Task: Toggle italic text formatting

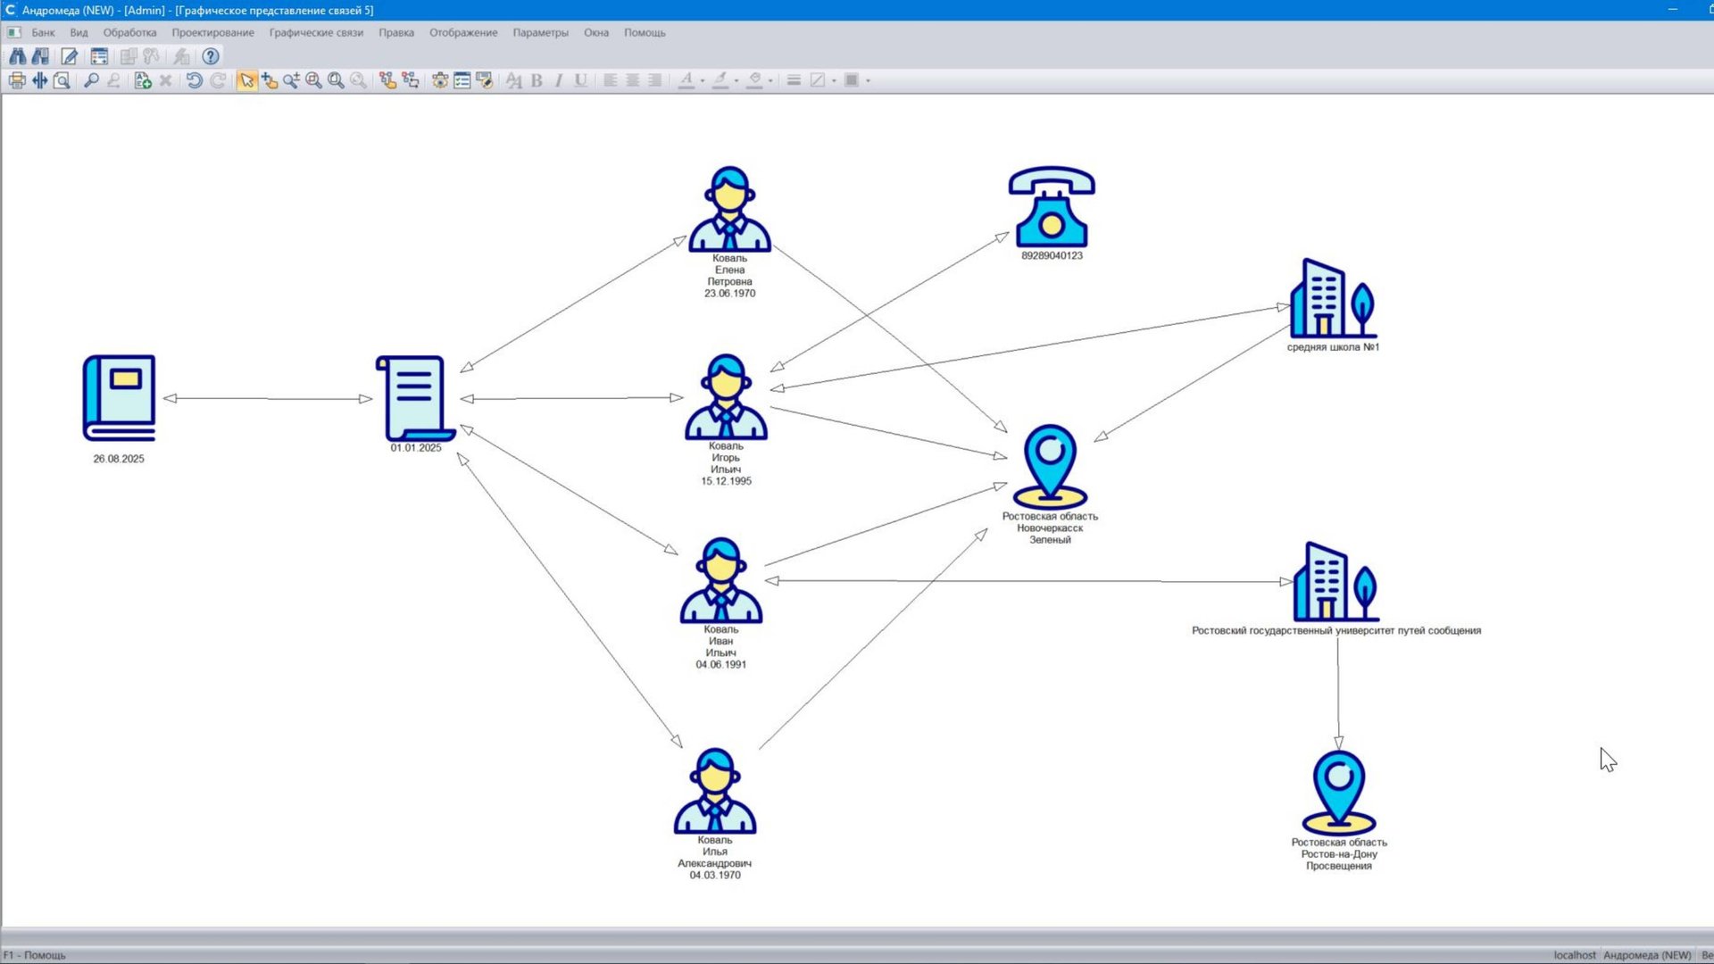Action: click(x=559, y=80)
